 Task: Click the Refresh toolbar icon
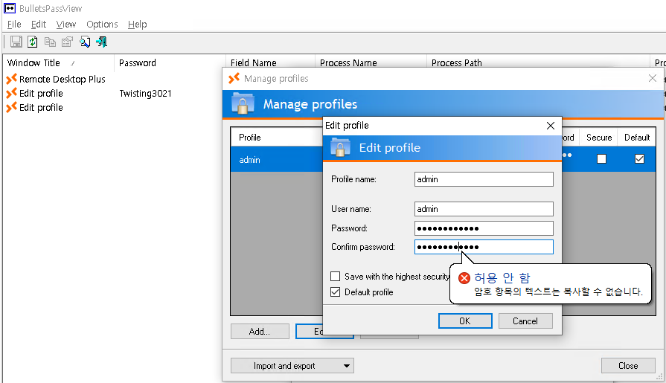pyautogui.click(x=33, y=42)
